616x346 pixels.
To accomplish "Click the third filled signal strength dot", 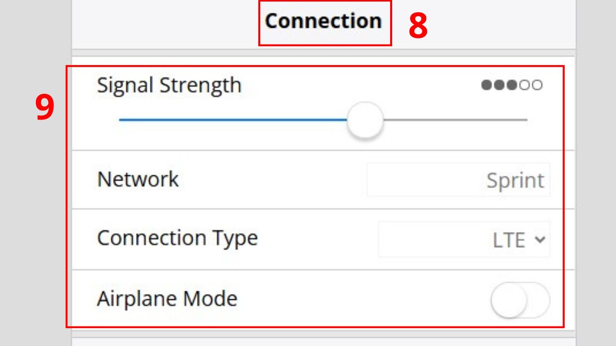I will pos(511,85).
